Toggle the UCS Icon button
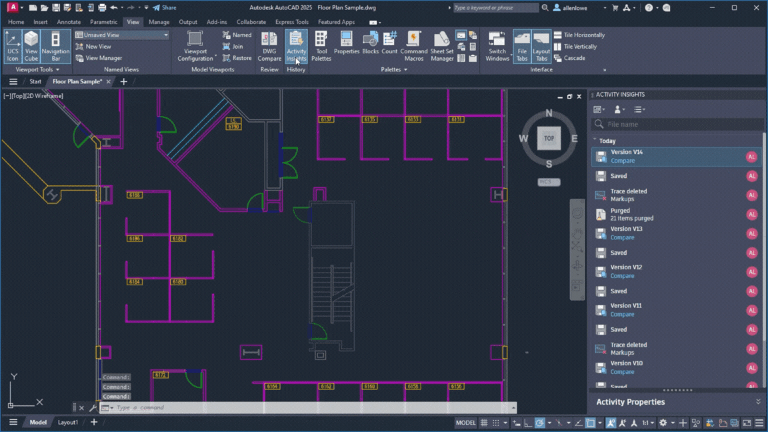768x432 pixels. pos(13,46)
